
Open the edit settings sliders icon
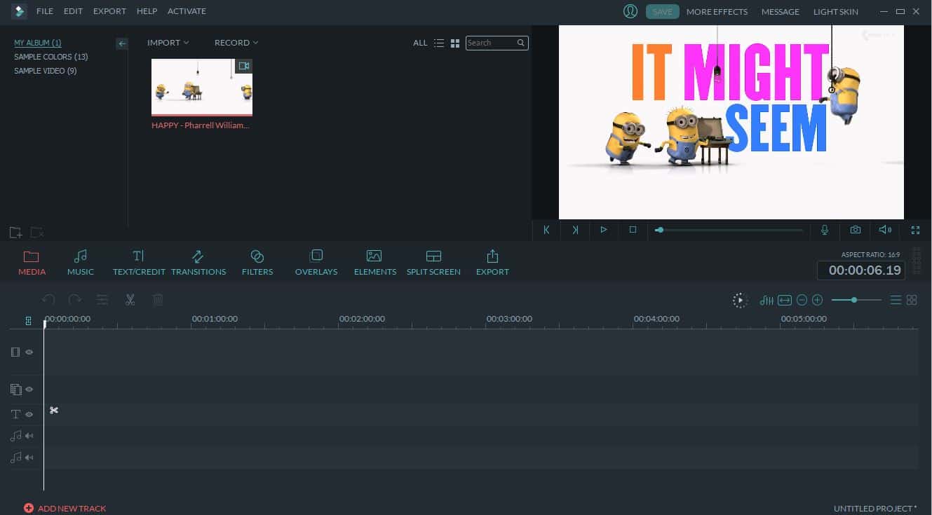pos(102,300)
